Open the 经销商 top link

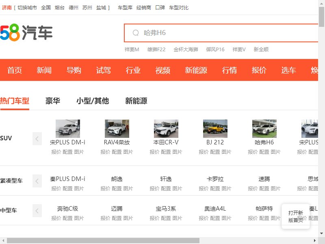[144, 8]
